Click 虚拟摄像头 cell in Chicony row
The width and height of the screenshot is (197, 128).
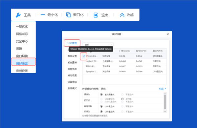coord(158,56)
